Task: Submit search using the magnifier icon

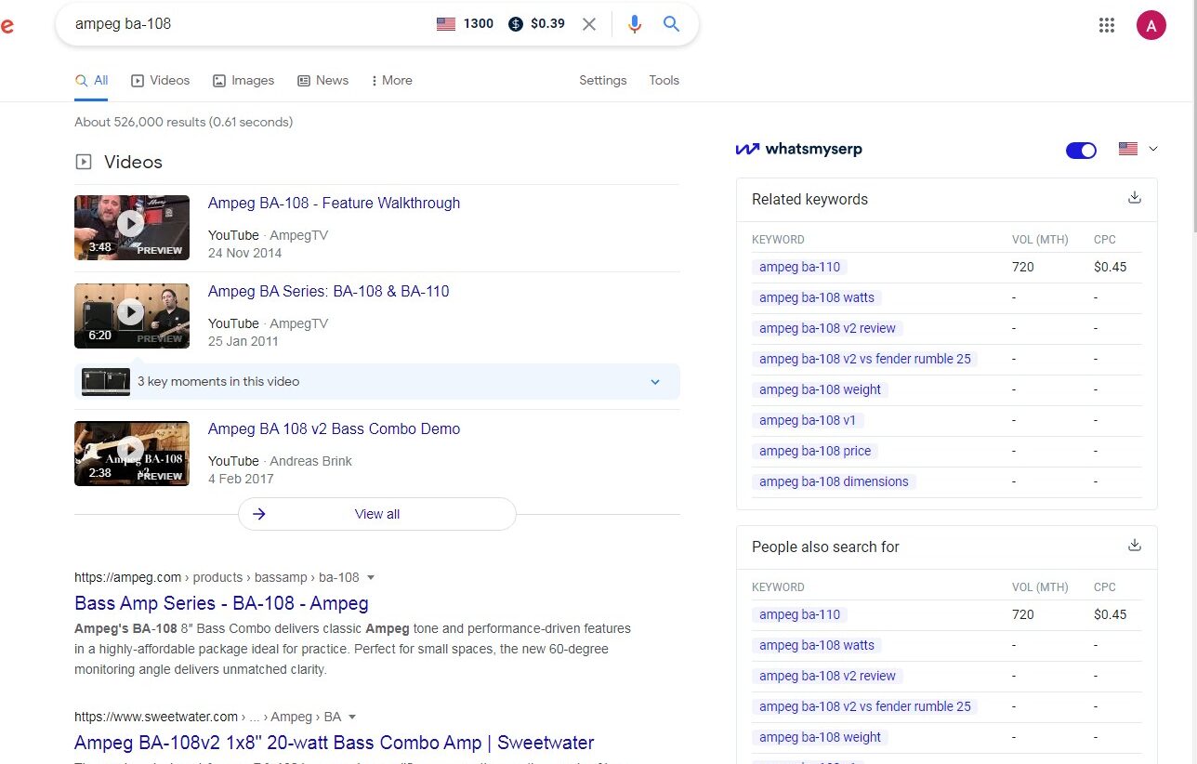Action: tap(672, 24)
